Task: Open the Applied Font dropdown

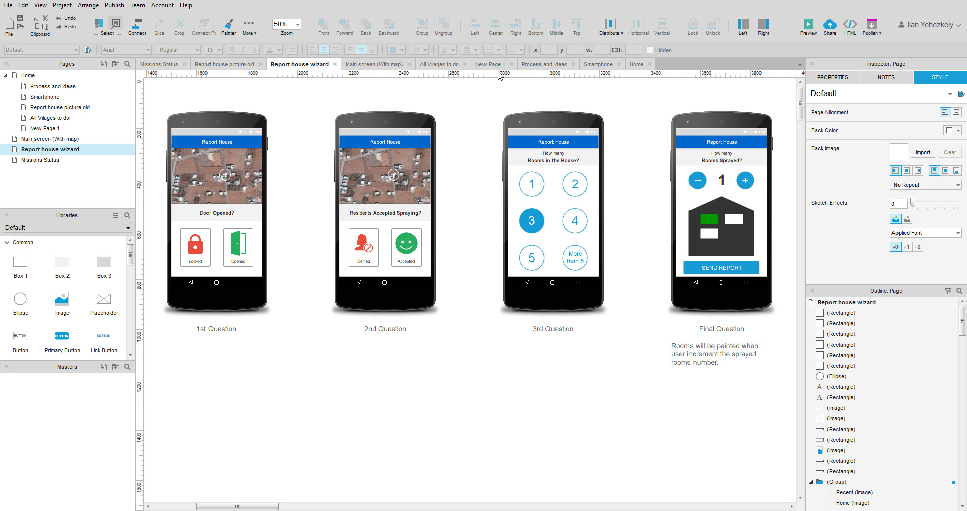Action: (926, 233)
